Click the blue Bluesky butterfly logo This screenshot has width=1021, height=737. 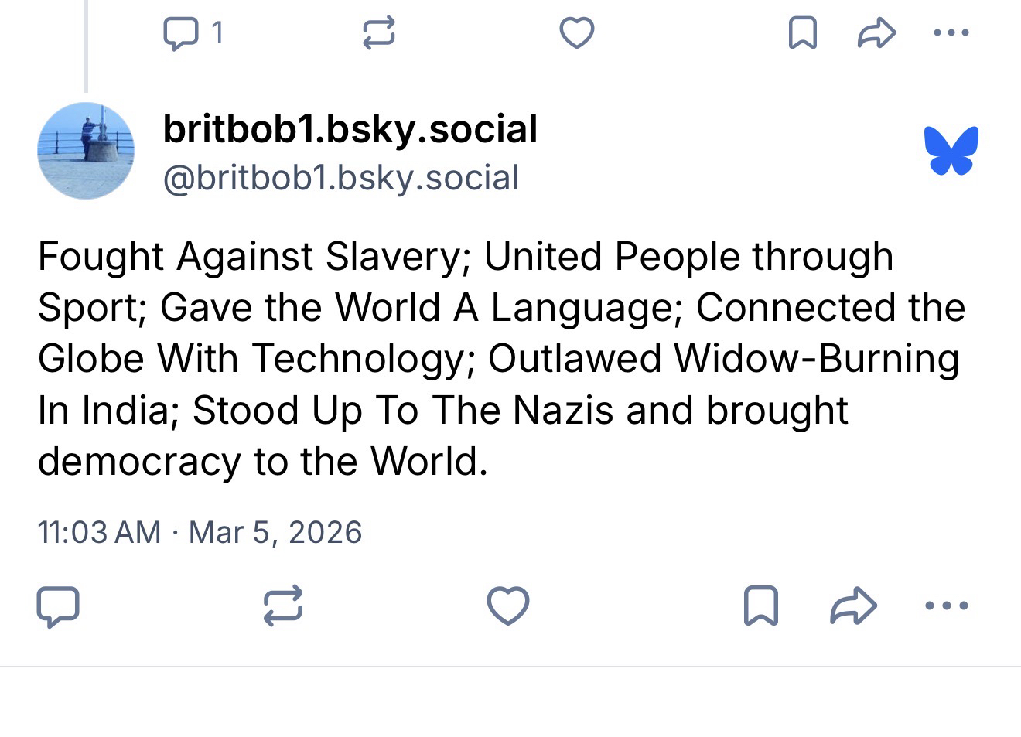(x=951, y=151)
